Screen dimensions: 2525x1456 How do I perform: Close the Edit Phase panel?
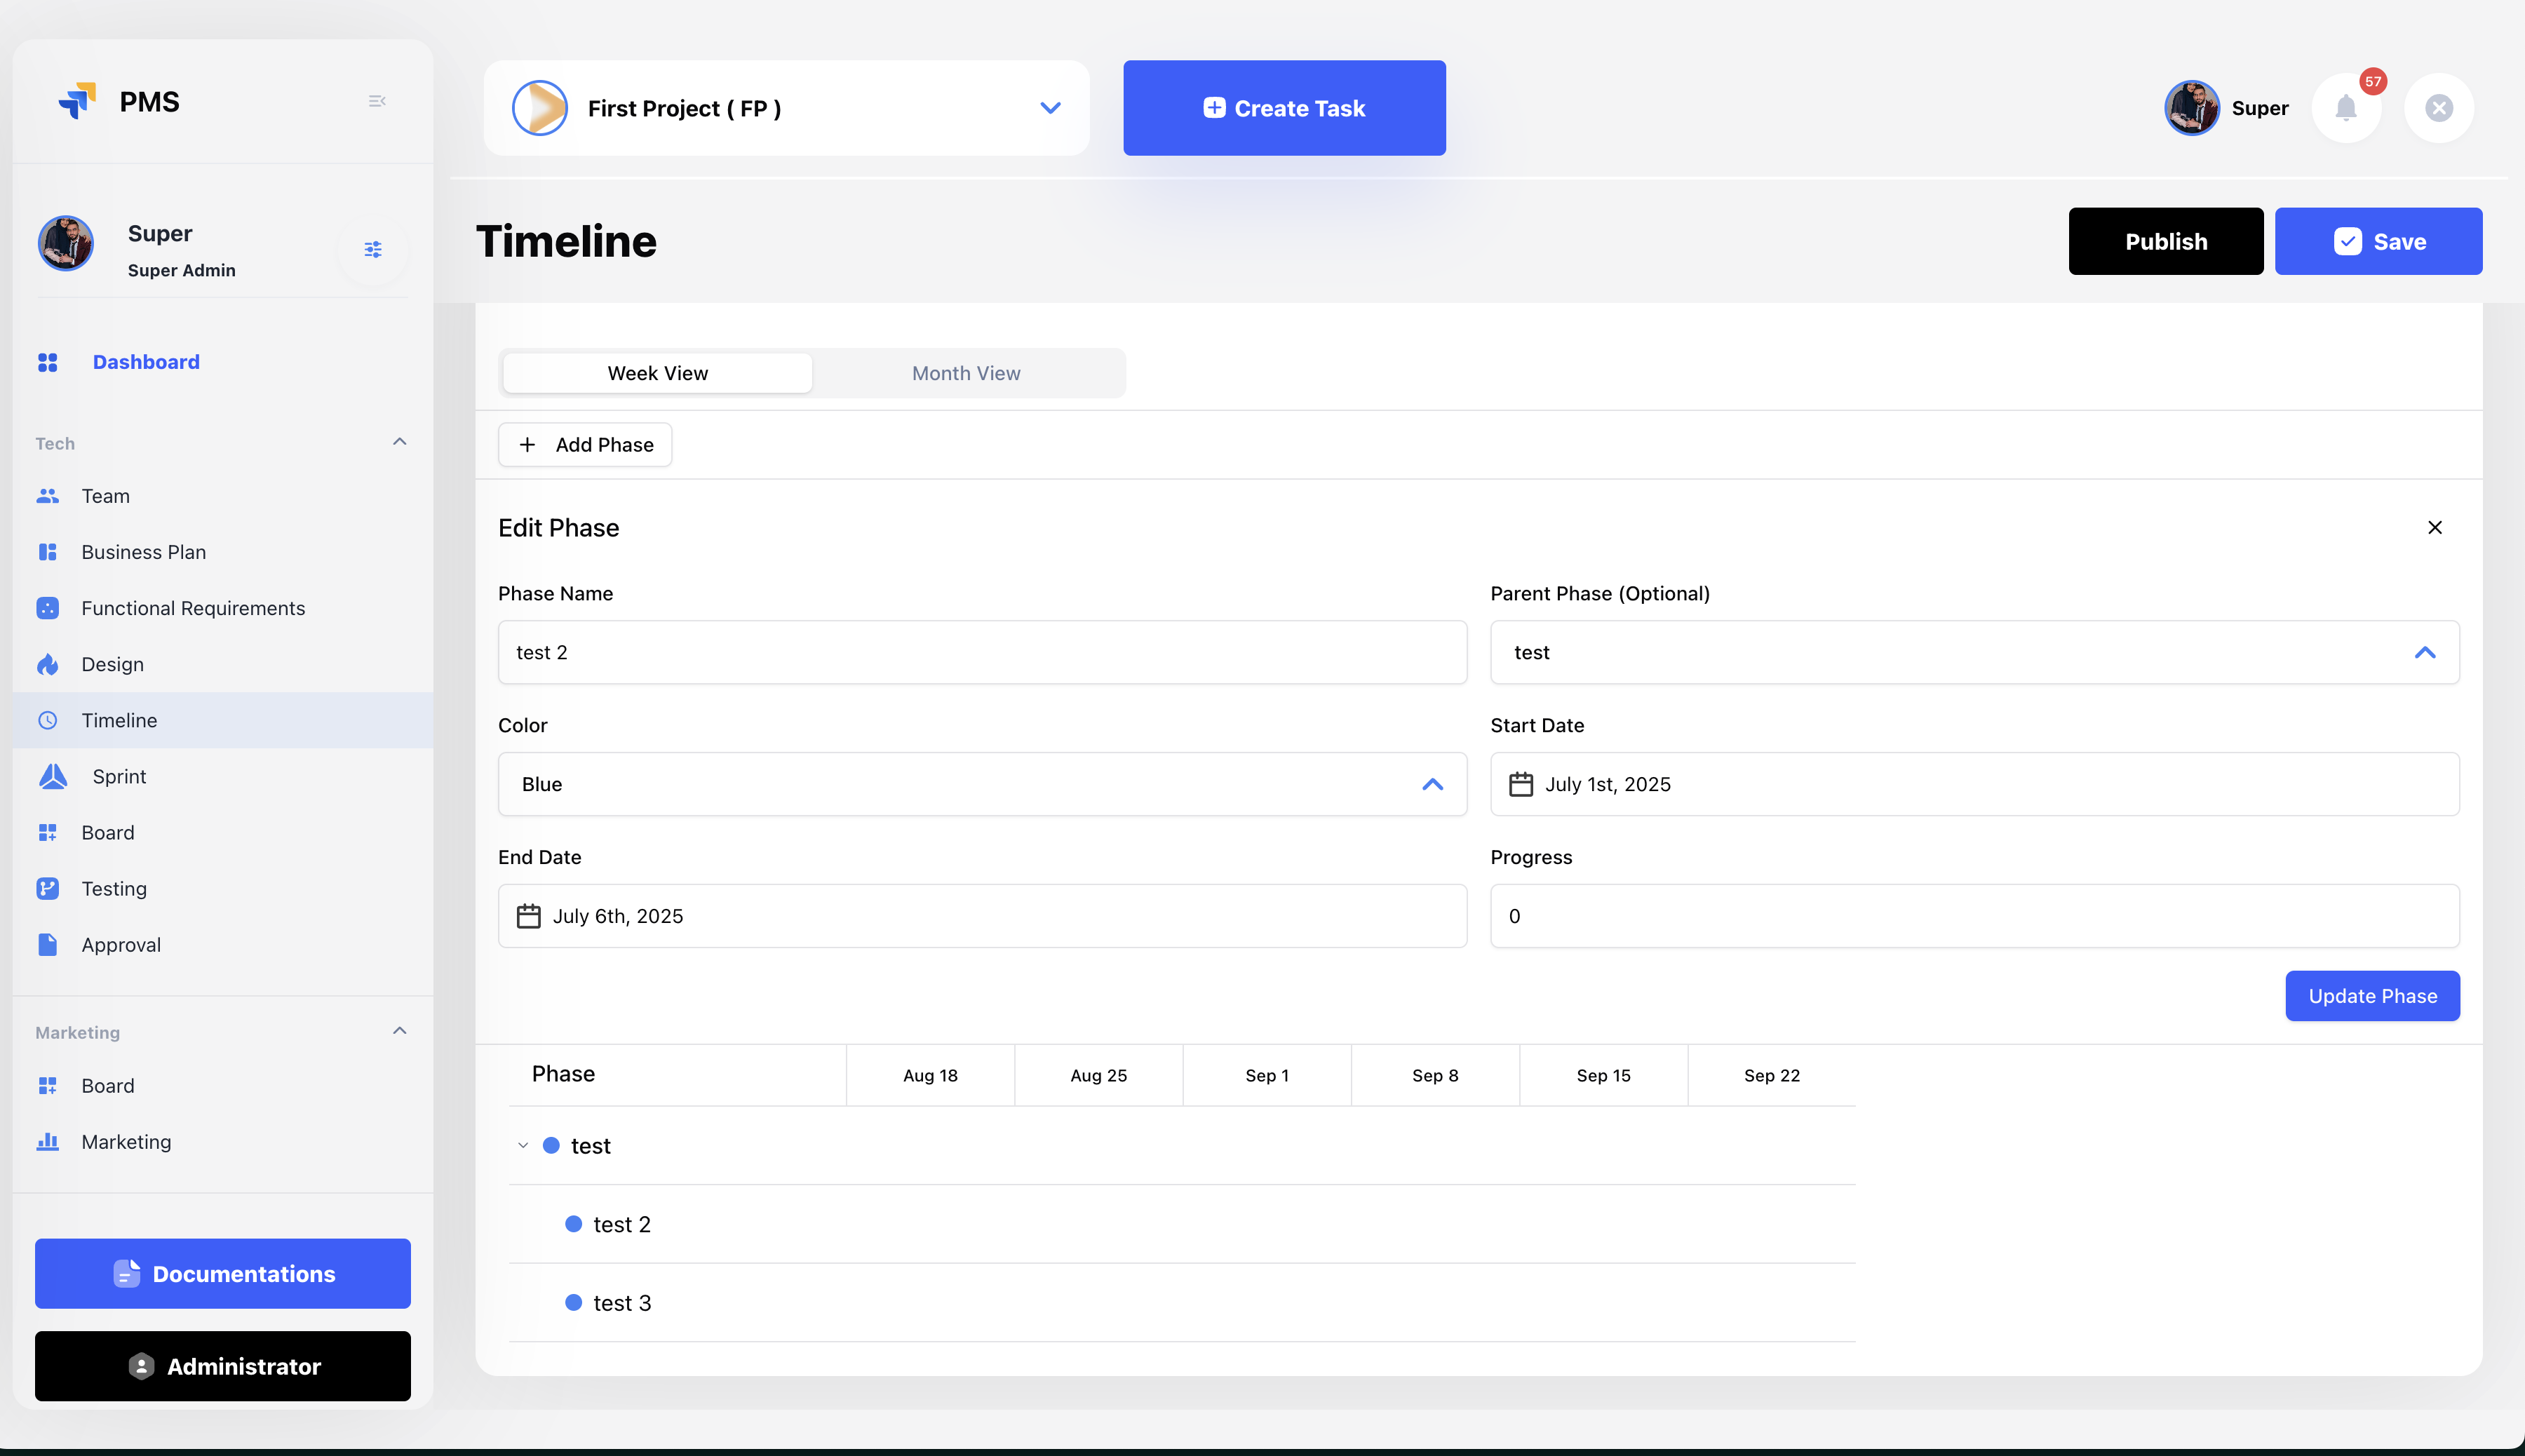point(2434,527)
